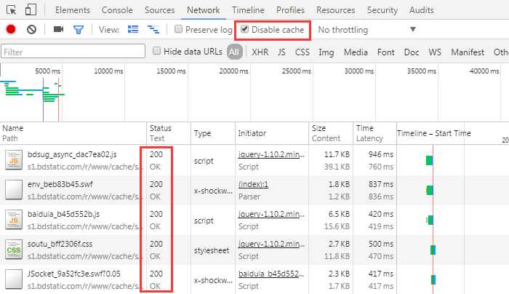Screen dimensions: 509x294
Task: Click the CSS file icon for soutu_bff2306f.css
Action: click(x=14, y=250)
